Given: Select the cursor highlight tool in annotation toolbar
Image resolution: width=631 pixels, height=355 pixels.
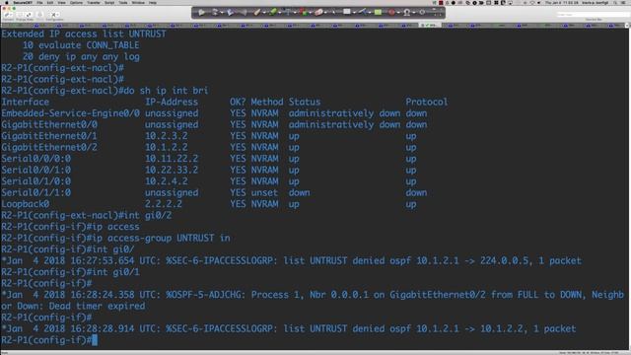Looking at the screenshot, I should [x=215, y=13].
